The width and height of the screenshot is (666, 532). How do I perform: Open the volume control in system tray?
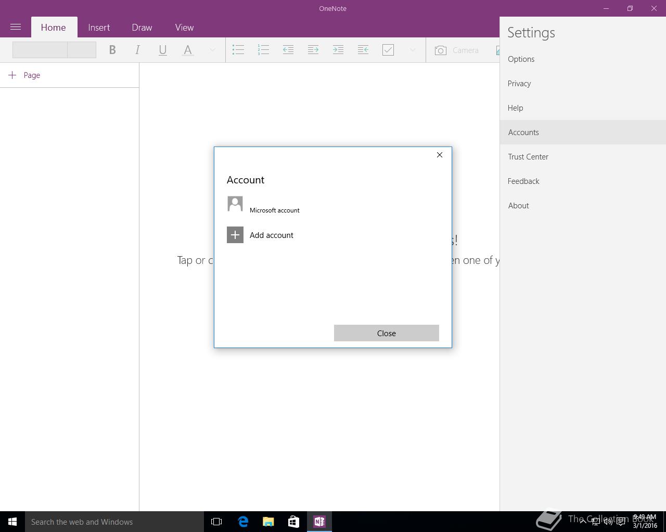coord(608,522)
